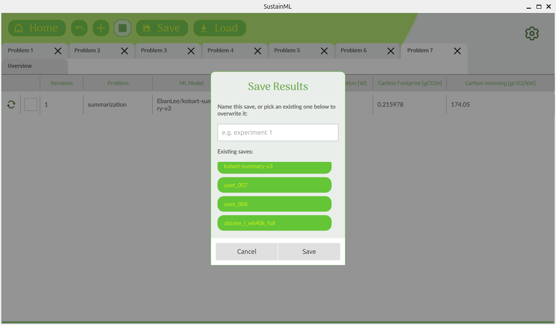Click the Carbon Intensity column header

500,83
